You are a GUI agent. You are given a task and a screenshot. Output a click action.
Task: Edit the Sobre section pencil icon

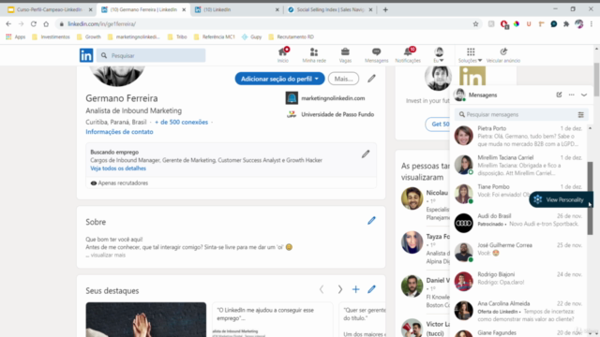point(371,221)
